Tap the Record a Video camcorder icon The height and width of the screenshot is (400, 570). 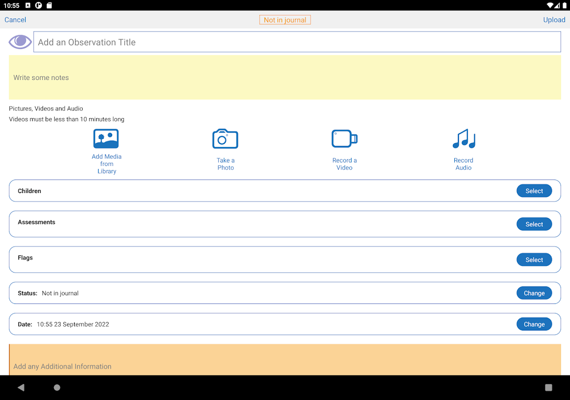[x=344, y=138]
